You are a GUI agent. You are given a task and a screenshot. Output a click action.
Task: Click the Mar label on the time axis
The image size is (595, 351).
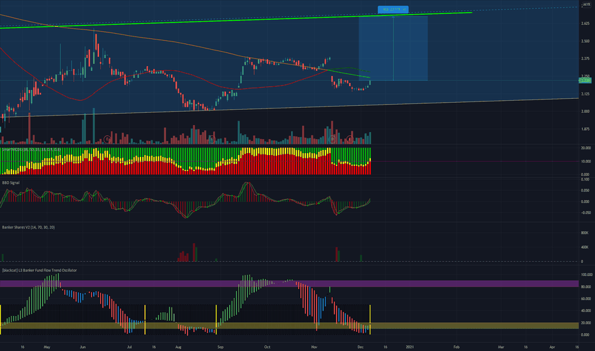501,347
